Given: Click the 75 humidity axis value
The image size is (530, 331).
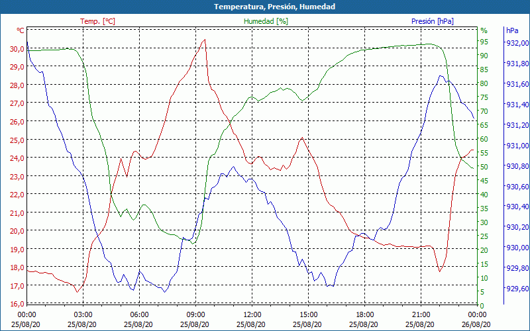Looking at the screenshot, I should [484, 97].
